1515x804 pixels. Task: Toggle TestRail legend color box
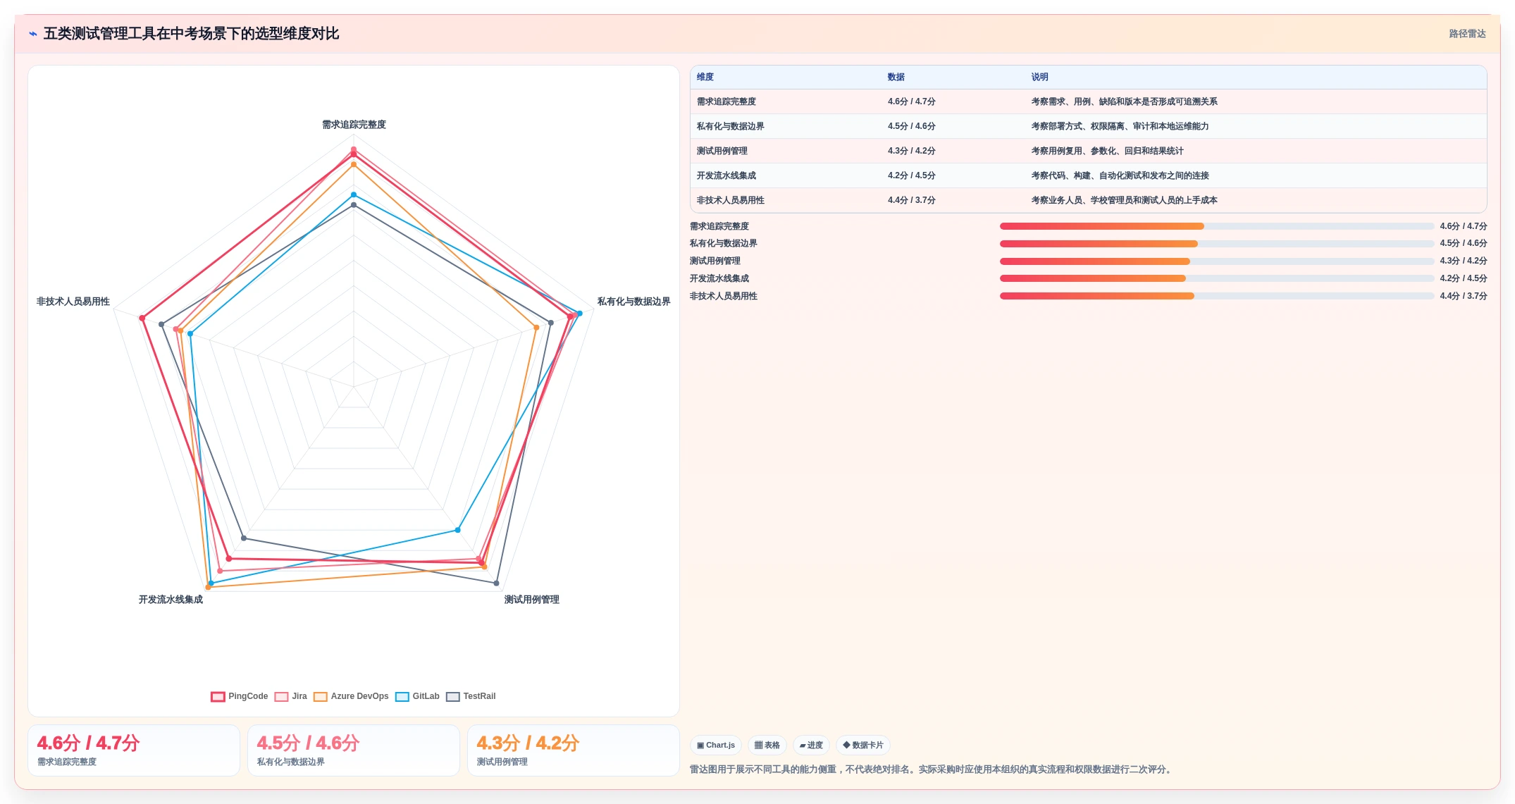click(453, 696)
